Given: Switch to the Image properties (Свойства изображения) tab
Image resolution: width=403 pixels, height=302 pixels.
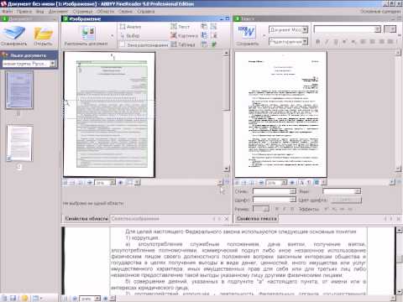Looking at the screenshot, I should click(x=135, y=219).
